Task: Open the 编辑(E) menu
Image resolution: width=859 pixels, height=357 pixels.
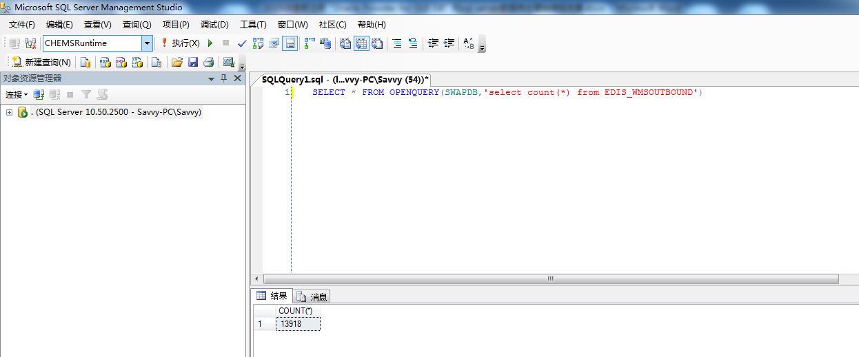Action: tap(59, 25)
